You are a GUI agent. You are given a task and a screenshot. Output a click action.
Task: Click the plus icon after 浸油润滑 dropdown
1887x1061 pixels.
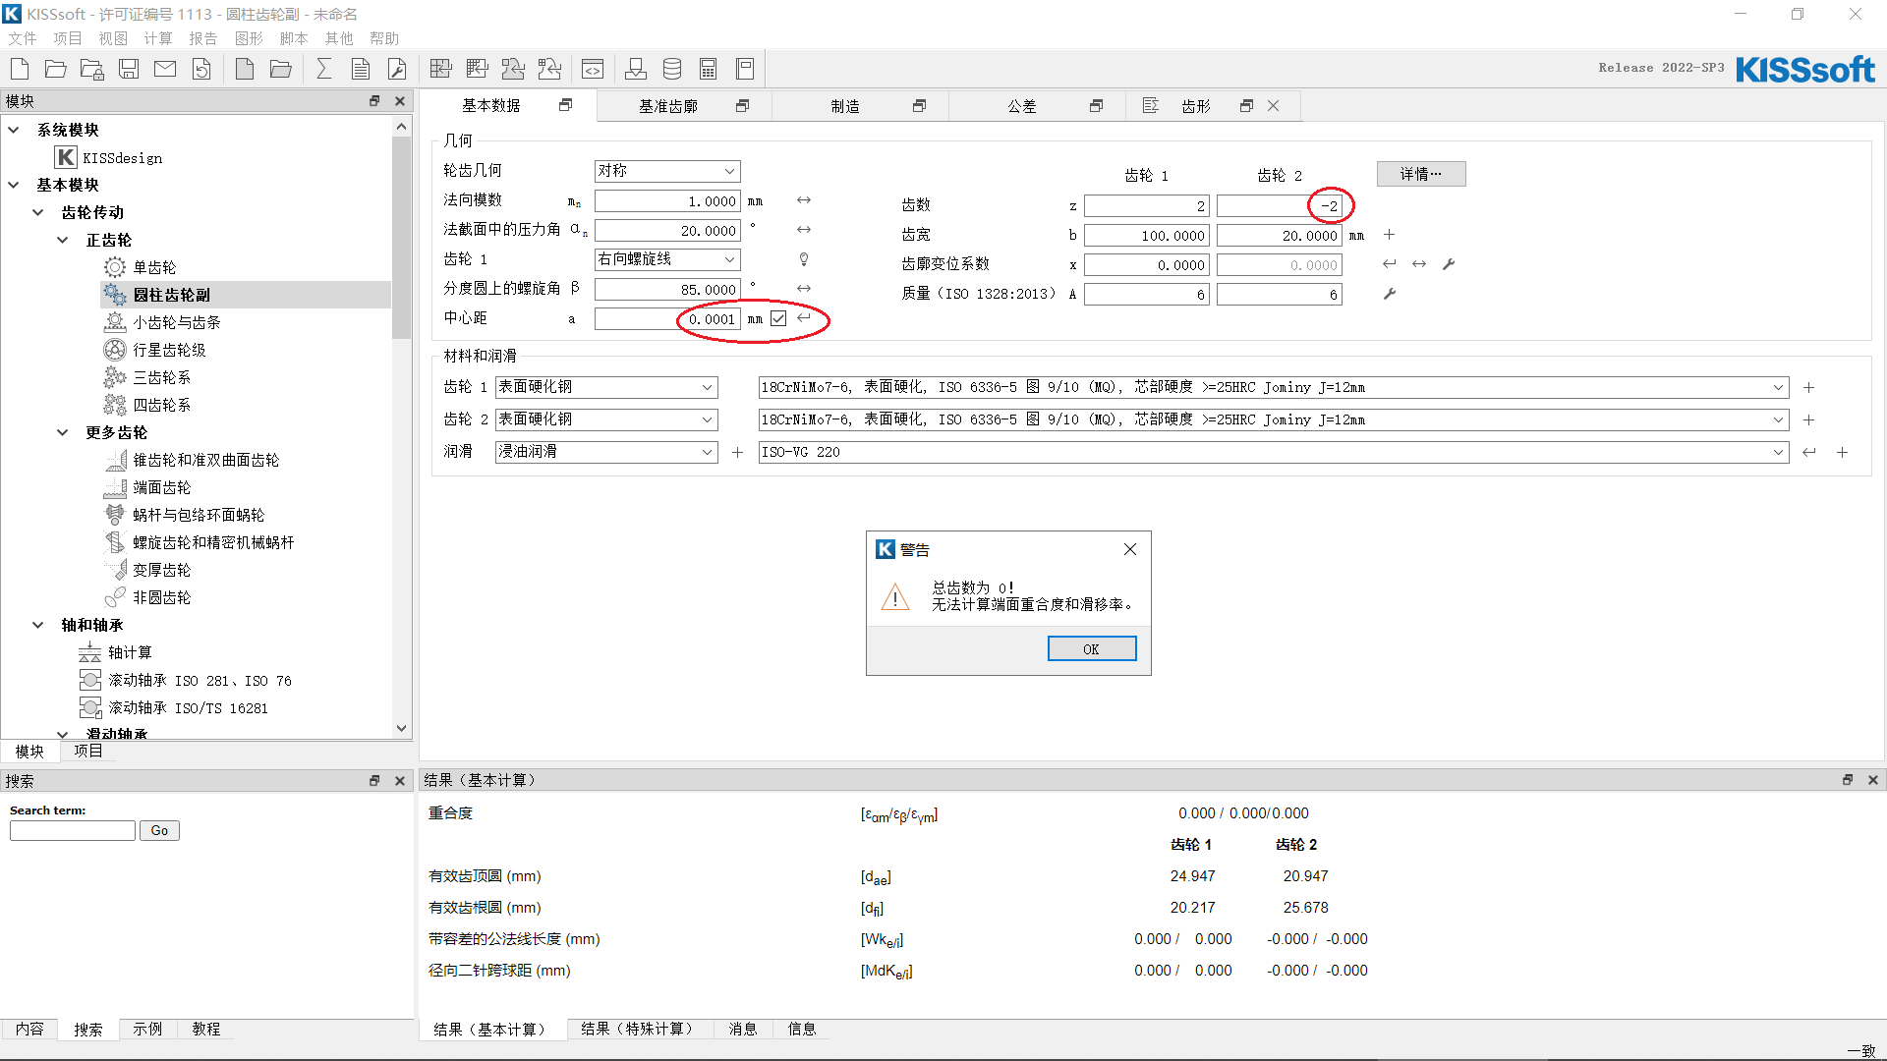(737, 452)
